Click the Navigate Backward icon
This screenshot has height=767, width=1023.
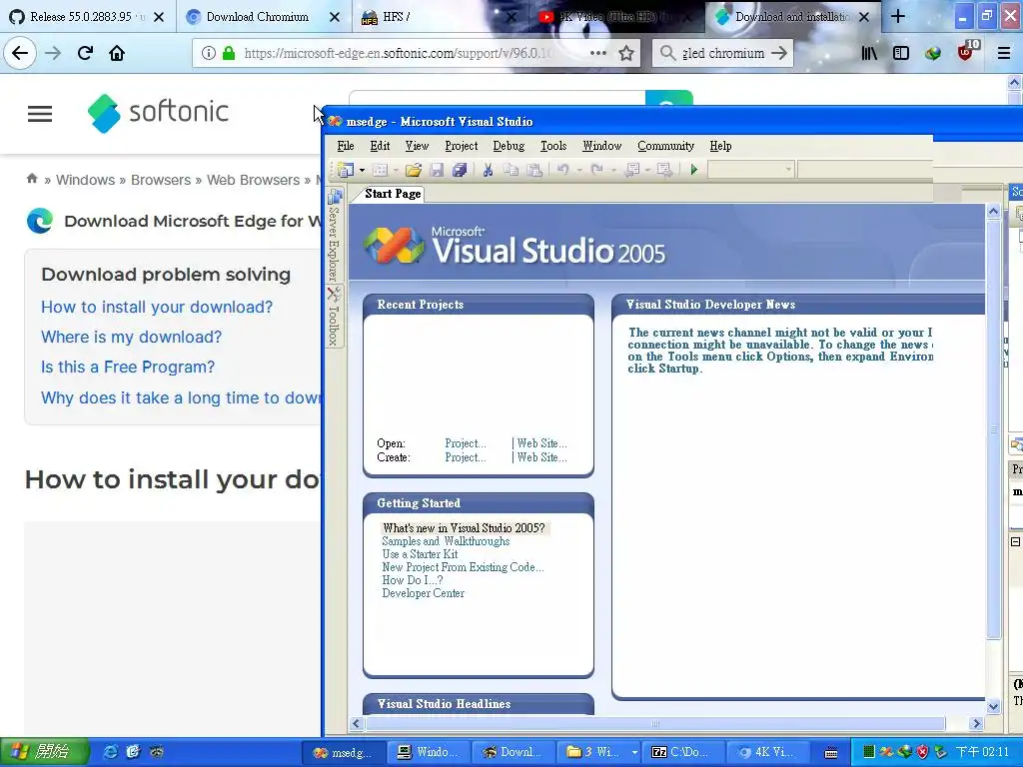pos(631,170)
